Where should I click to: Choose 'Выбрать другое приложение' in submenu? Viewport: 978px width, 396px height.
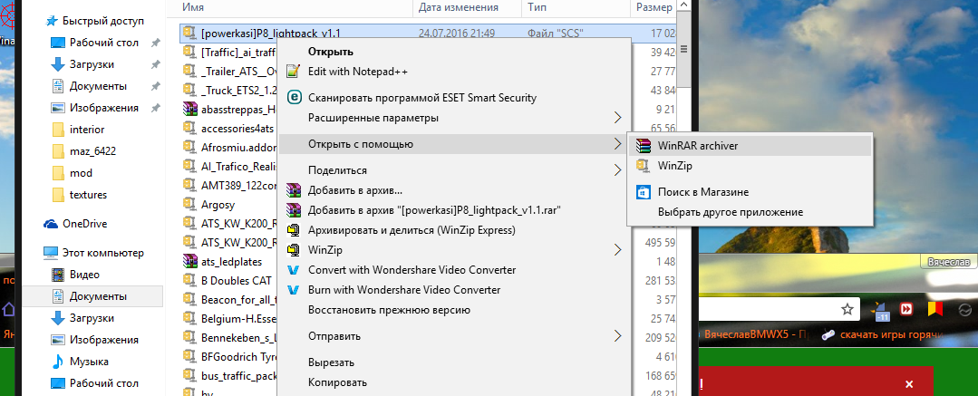(731, 212)
